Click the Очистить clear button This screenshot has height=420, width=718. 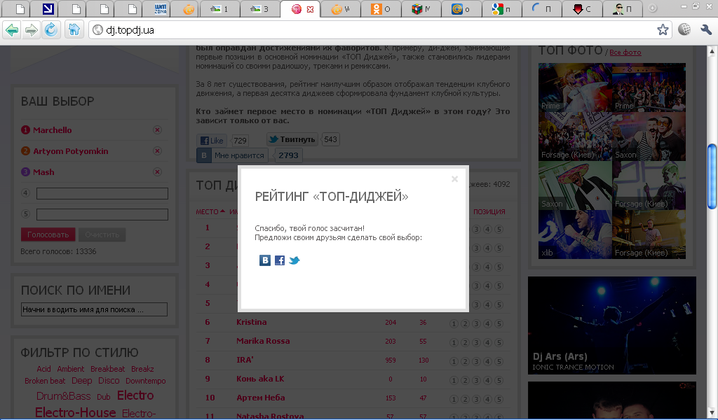102,234
